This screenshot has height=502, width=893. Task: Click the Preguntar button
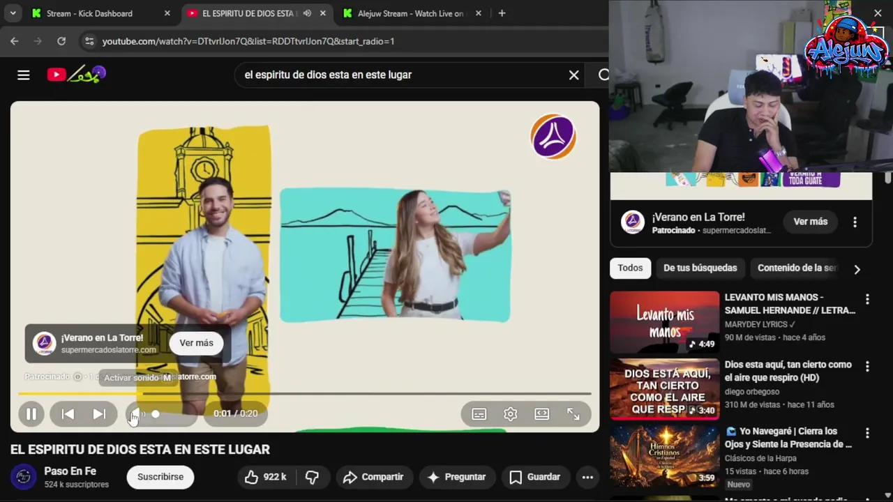pos(456,477)
